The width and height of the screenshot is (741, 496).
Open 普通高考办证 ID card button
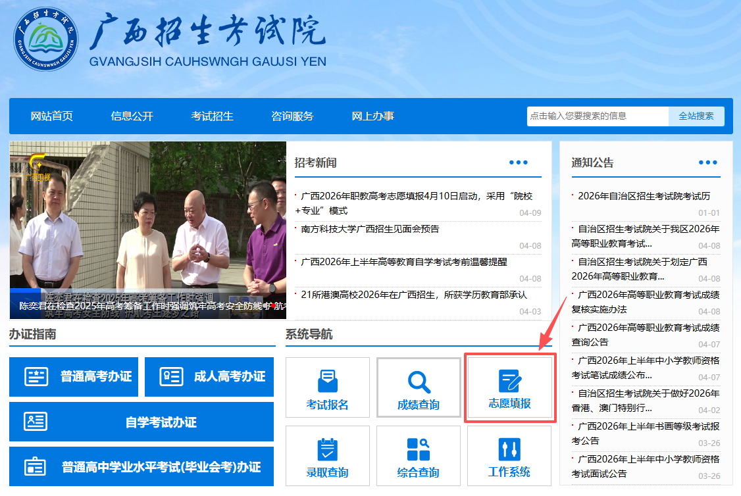(74, 377)
